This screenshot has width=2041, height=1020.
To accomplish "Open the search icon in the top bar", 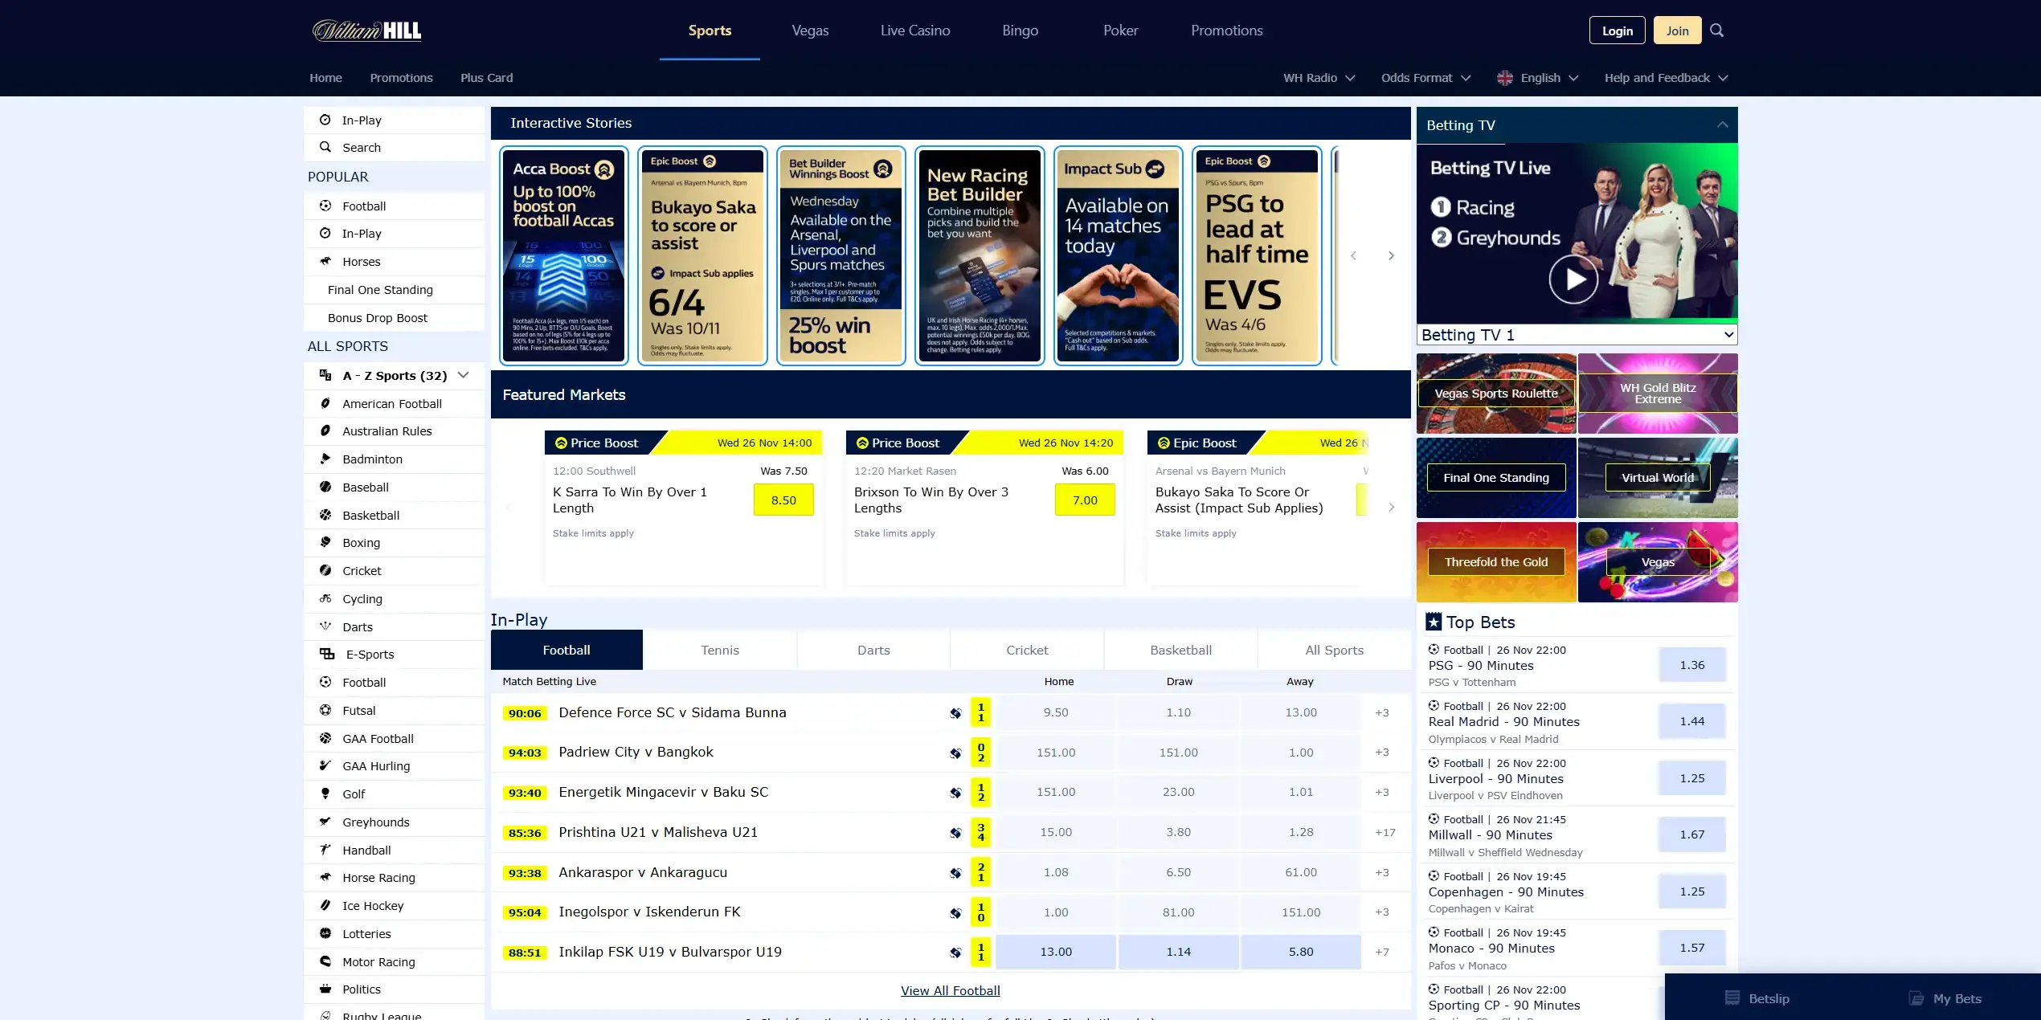I will 1717,31.
